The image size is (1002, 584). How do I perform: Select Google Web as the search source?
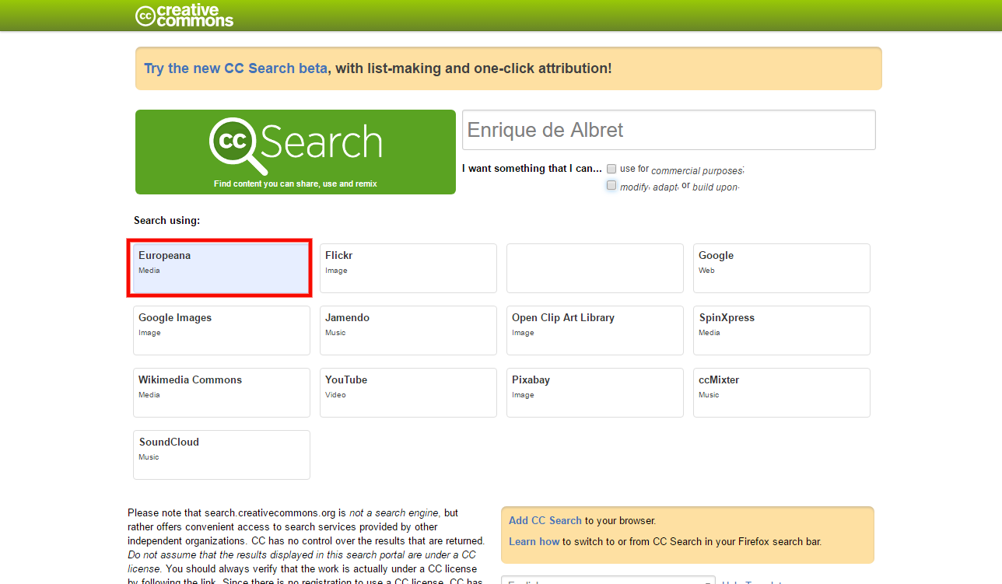click(x=782, y=268)
